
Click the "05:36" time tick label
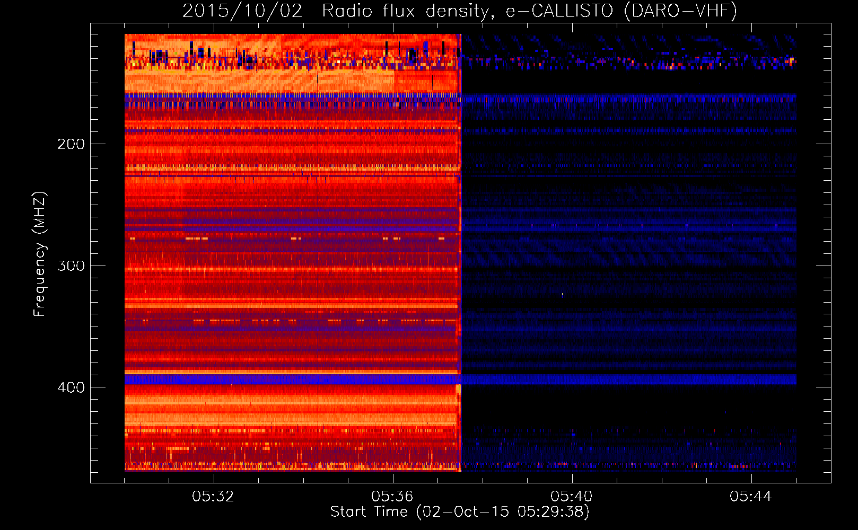[x=392, y=496]
